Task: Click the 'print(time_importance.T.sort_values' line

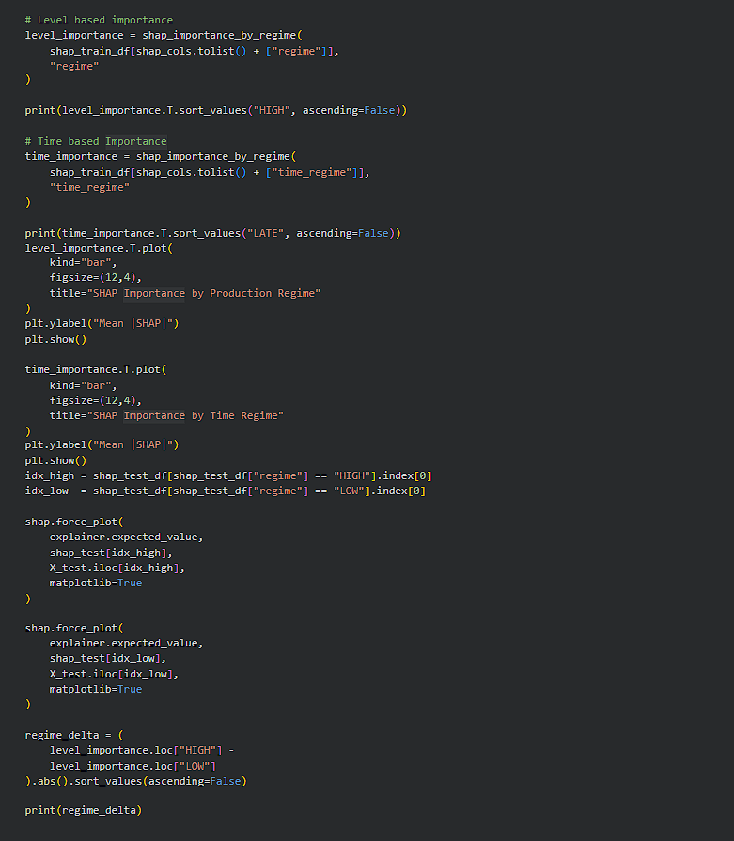Action: pos(212,233)
